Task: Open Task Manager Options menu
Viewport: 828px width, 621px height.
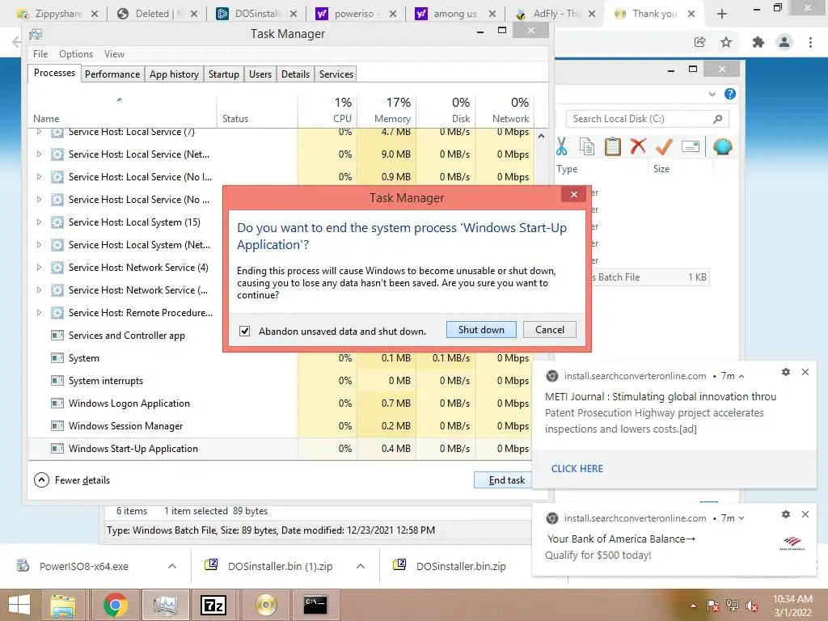Action: [76, 54]
